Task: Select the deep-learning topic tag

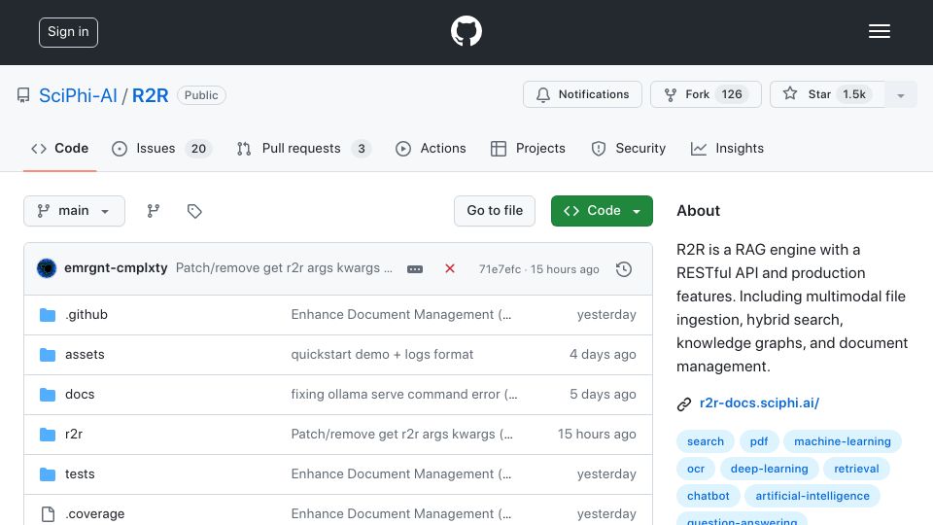Action: [770, 469]
